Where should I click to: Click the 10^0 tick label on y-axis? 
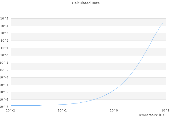pos(4,55)
